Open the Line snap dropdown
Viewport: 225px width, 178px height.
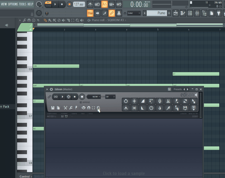(x=134, y=13)
